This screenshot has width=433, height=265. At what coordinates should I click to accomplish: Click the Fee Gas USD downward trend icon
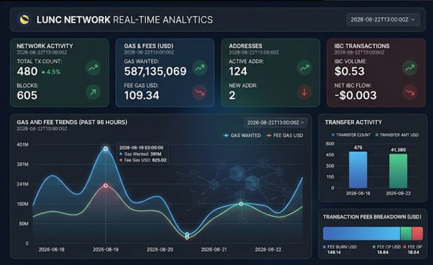click(x=199, y=93)
